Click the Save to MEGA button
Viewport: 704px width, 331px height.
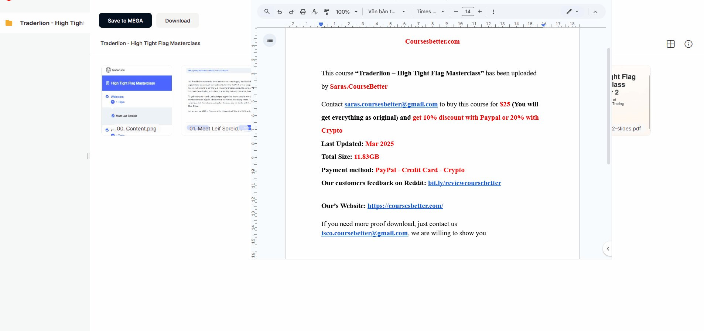point(125,20)
